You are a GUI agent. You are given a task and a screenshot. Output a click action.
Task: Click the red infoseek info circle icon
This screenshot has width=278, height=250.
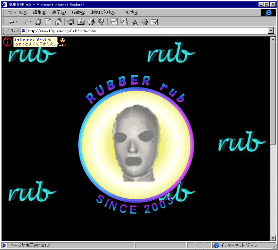pos(7,42)
